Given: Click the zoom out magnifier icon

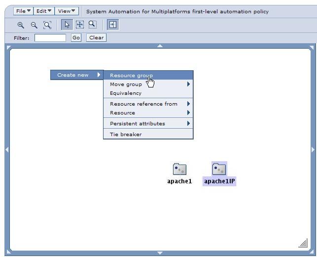Looking at the screenshot, I should [x=34, y=25].
